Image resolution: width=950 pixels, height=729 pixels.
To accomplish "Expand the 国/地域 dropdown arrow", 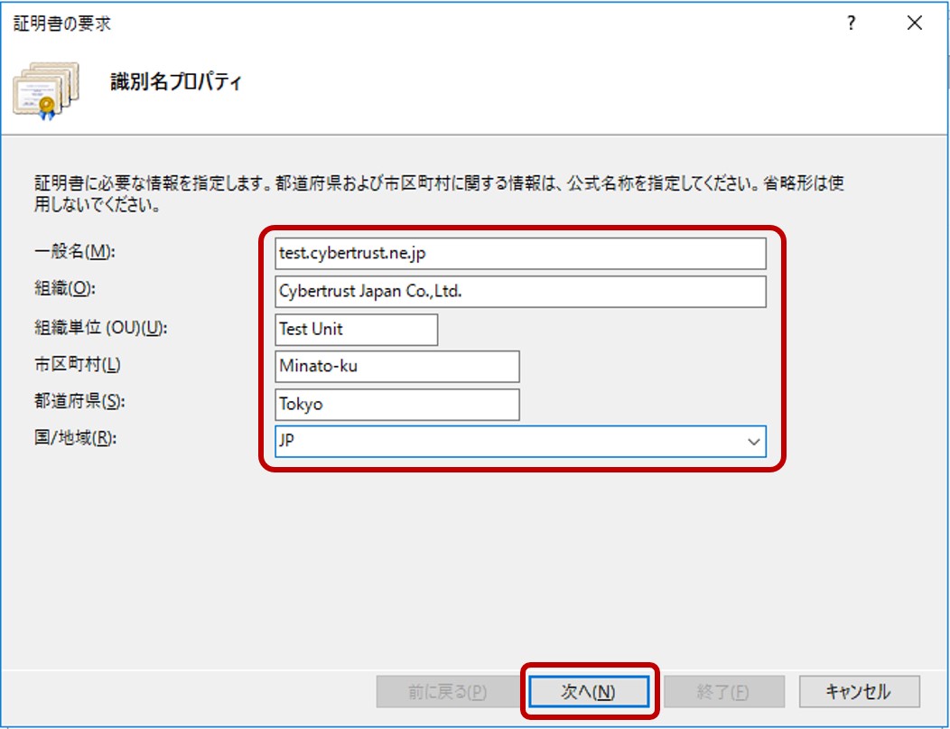I will point(752,443).
